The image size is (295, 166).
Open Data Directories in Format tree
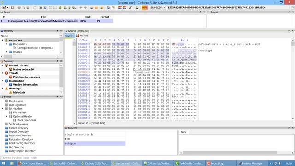[x=27, y=120]
